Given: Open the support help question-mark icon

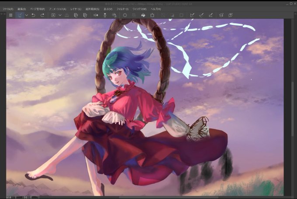Looking at the screenshot, I should tap(230, 15).
